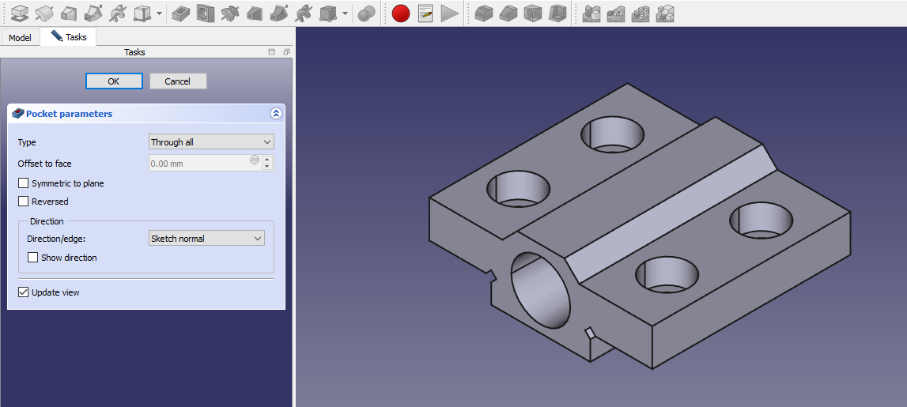Select the Revolution tool icon
This screenshot has height=407, width=907.
pos(44,13)
